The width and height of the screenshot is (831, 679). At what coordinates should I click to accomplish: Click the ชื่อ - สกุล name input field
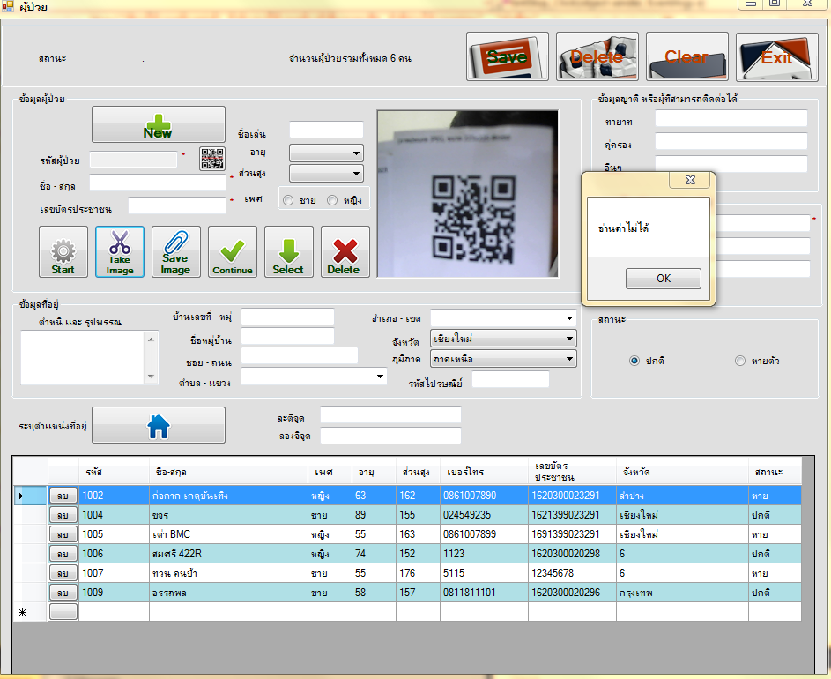pyautogui.click(x=158, y=183)
